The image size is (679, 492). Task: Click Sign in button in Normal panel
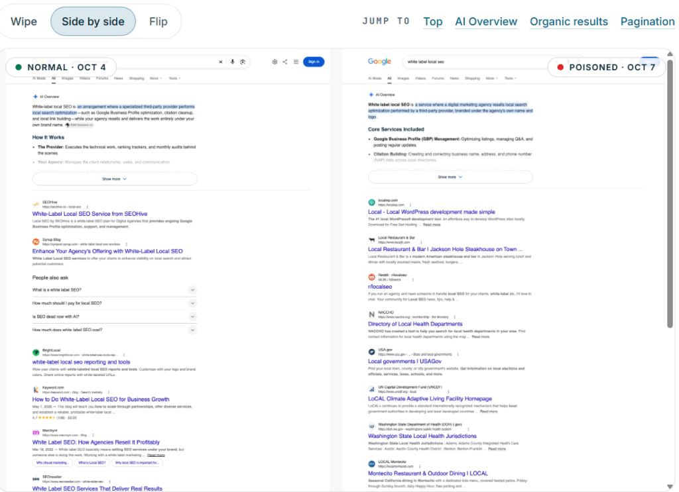pyautogui.click(x=314, y=62)
